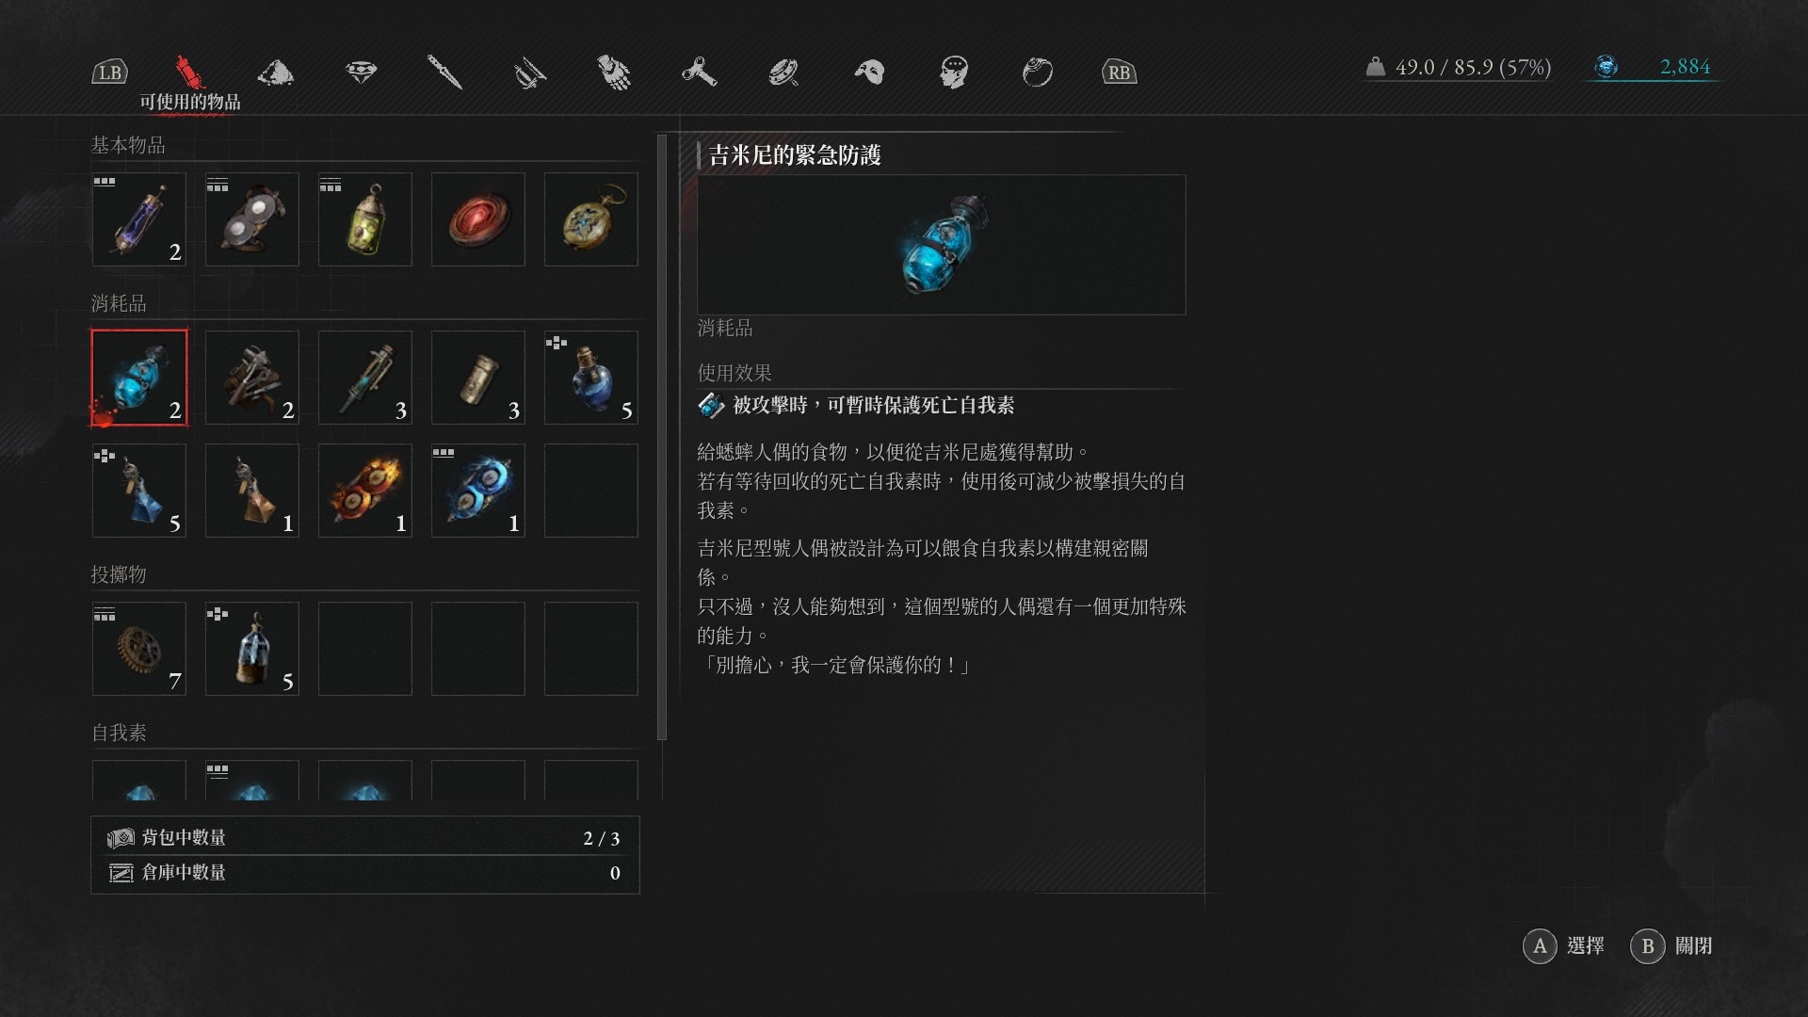Switch to the dagger weapon tab
1808x1017 pixels.
444,72
